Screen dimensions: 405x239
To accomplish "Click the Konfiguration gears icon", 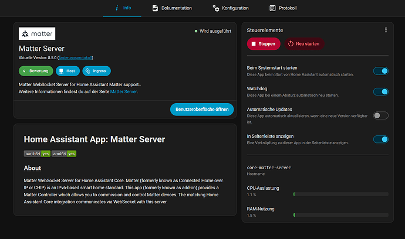I will pos(215,8).
